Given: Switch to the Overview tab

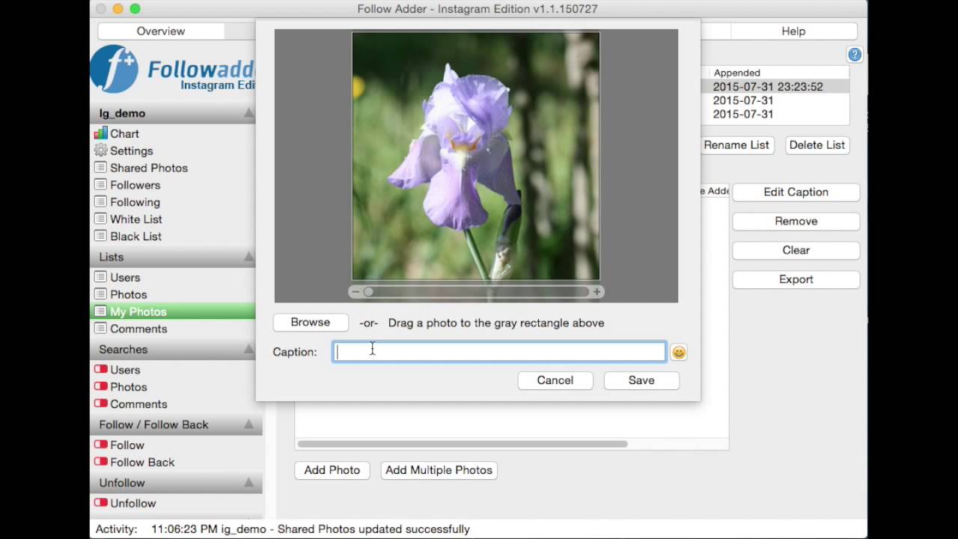Looking at the screenshot, I should pyautogui.click(x=161, y=31).
